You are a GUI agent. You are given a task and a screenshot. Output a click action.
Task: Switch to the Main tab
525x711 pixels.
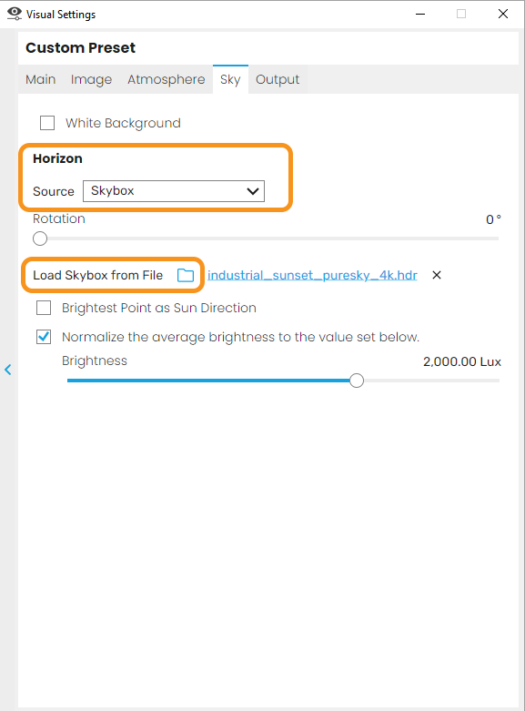pyautogui.click(x=40, y=79)
